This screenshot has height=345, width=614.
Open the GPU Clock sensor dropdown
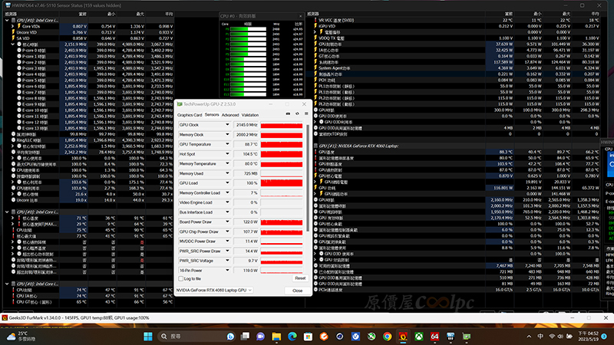(x=227, y=125)
